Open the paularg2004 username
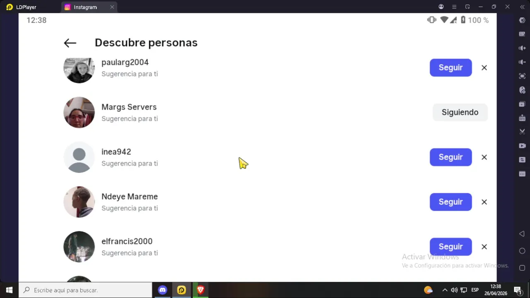 coord(125,62)
